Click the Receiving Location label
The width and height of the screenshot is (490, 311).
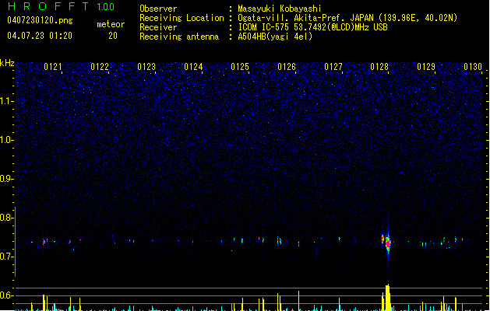click(x=182, y=18)
